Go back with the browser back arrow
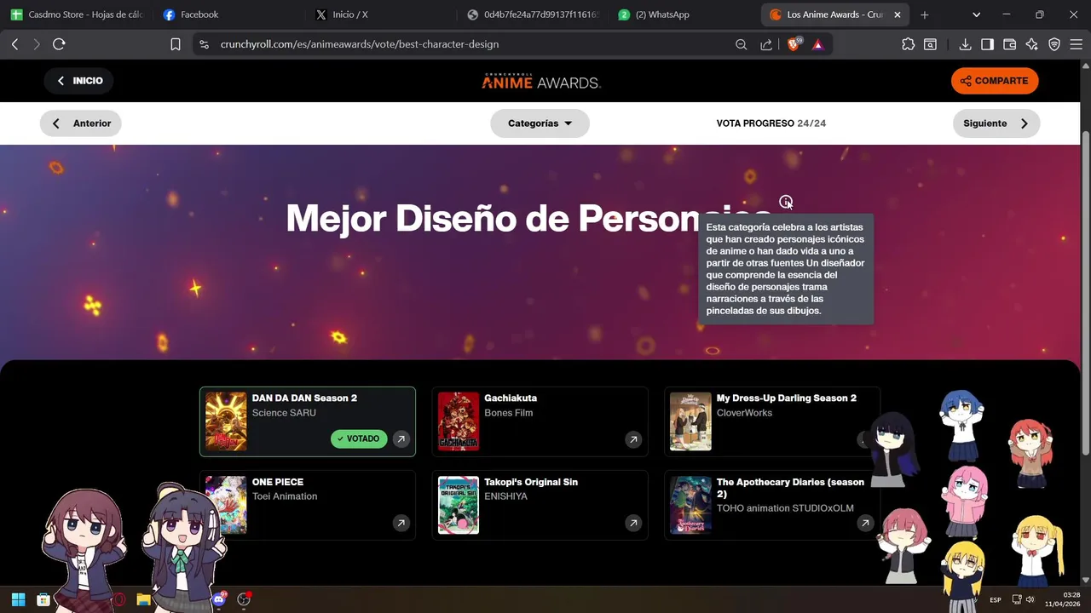 tap(14, 44)
